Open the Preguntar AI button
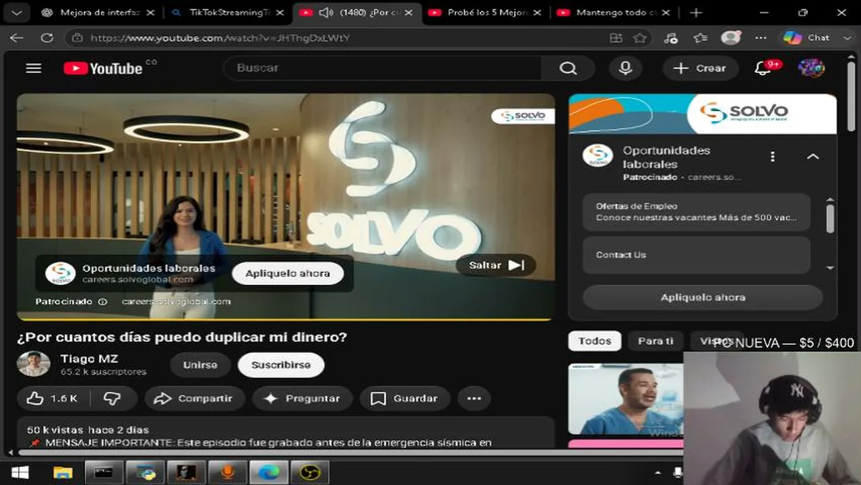The width and height of the screenshot is (861, 485). point(302,398)
